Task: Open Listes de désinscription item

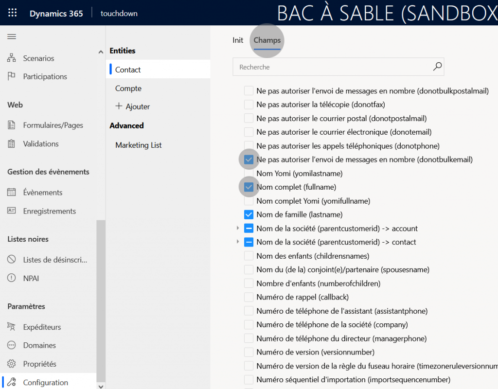Action: [55, 260]
